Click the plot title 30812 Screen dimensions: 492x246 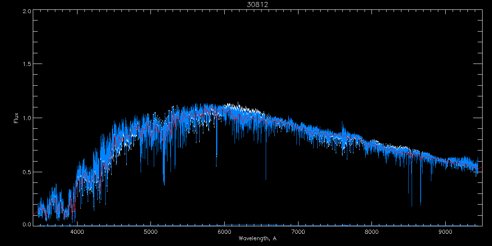257,5
